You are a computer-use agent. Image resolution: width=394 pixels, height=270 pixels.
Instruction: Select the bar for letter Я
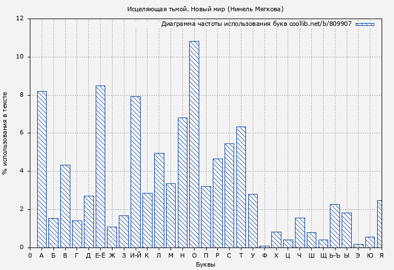[379, 224]
